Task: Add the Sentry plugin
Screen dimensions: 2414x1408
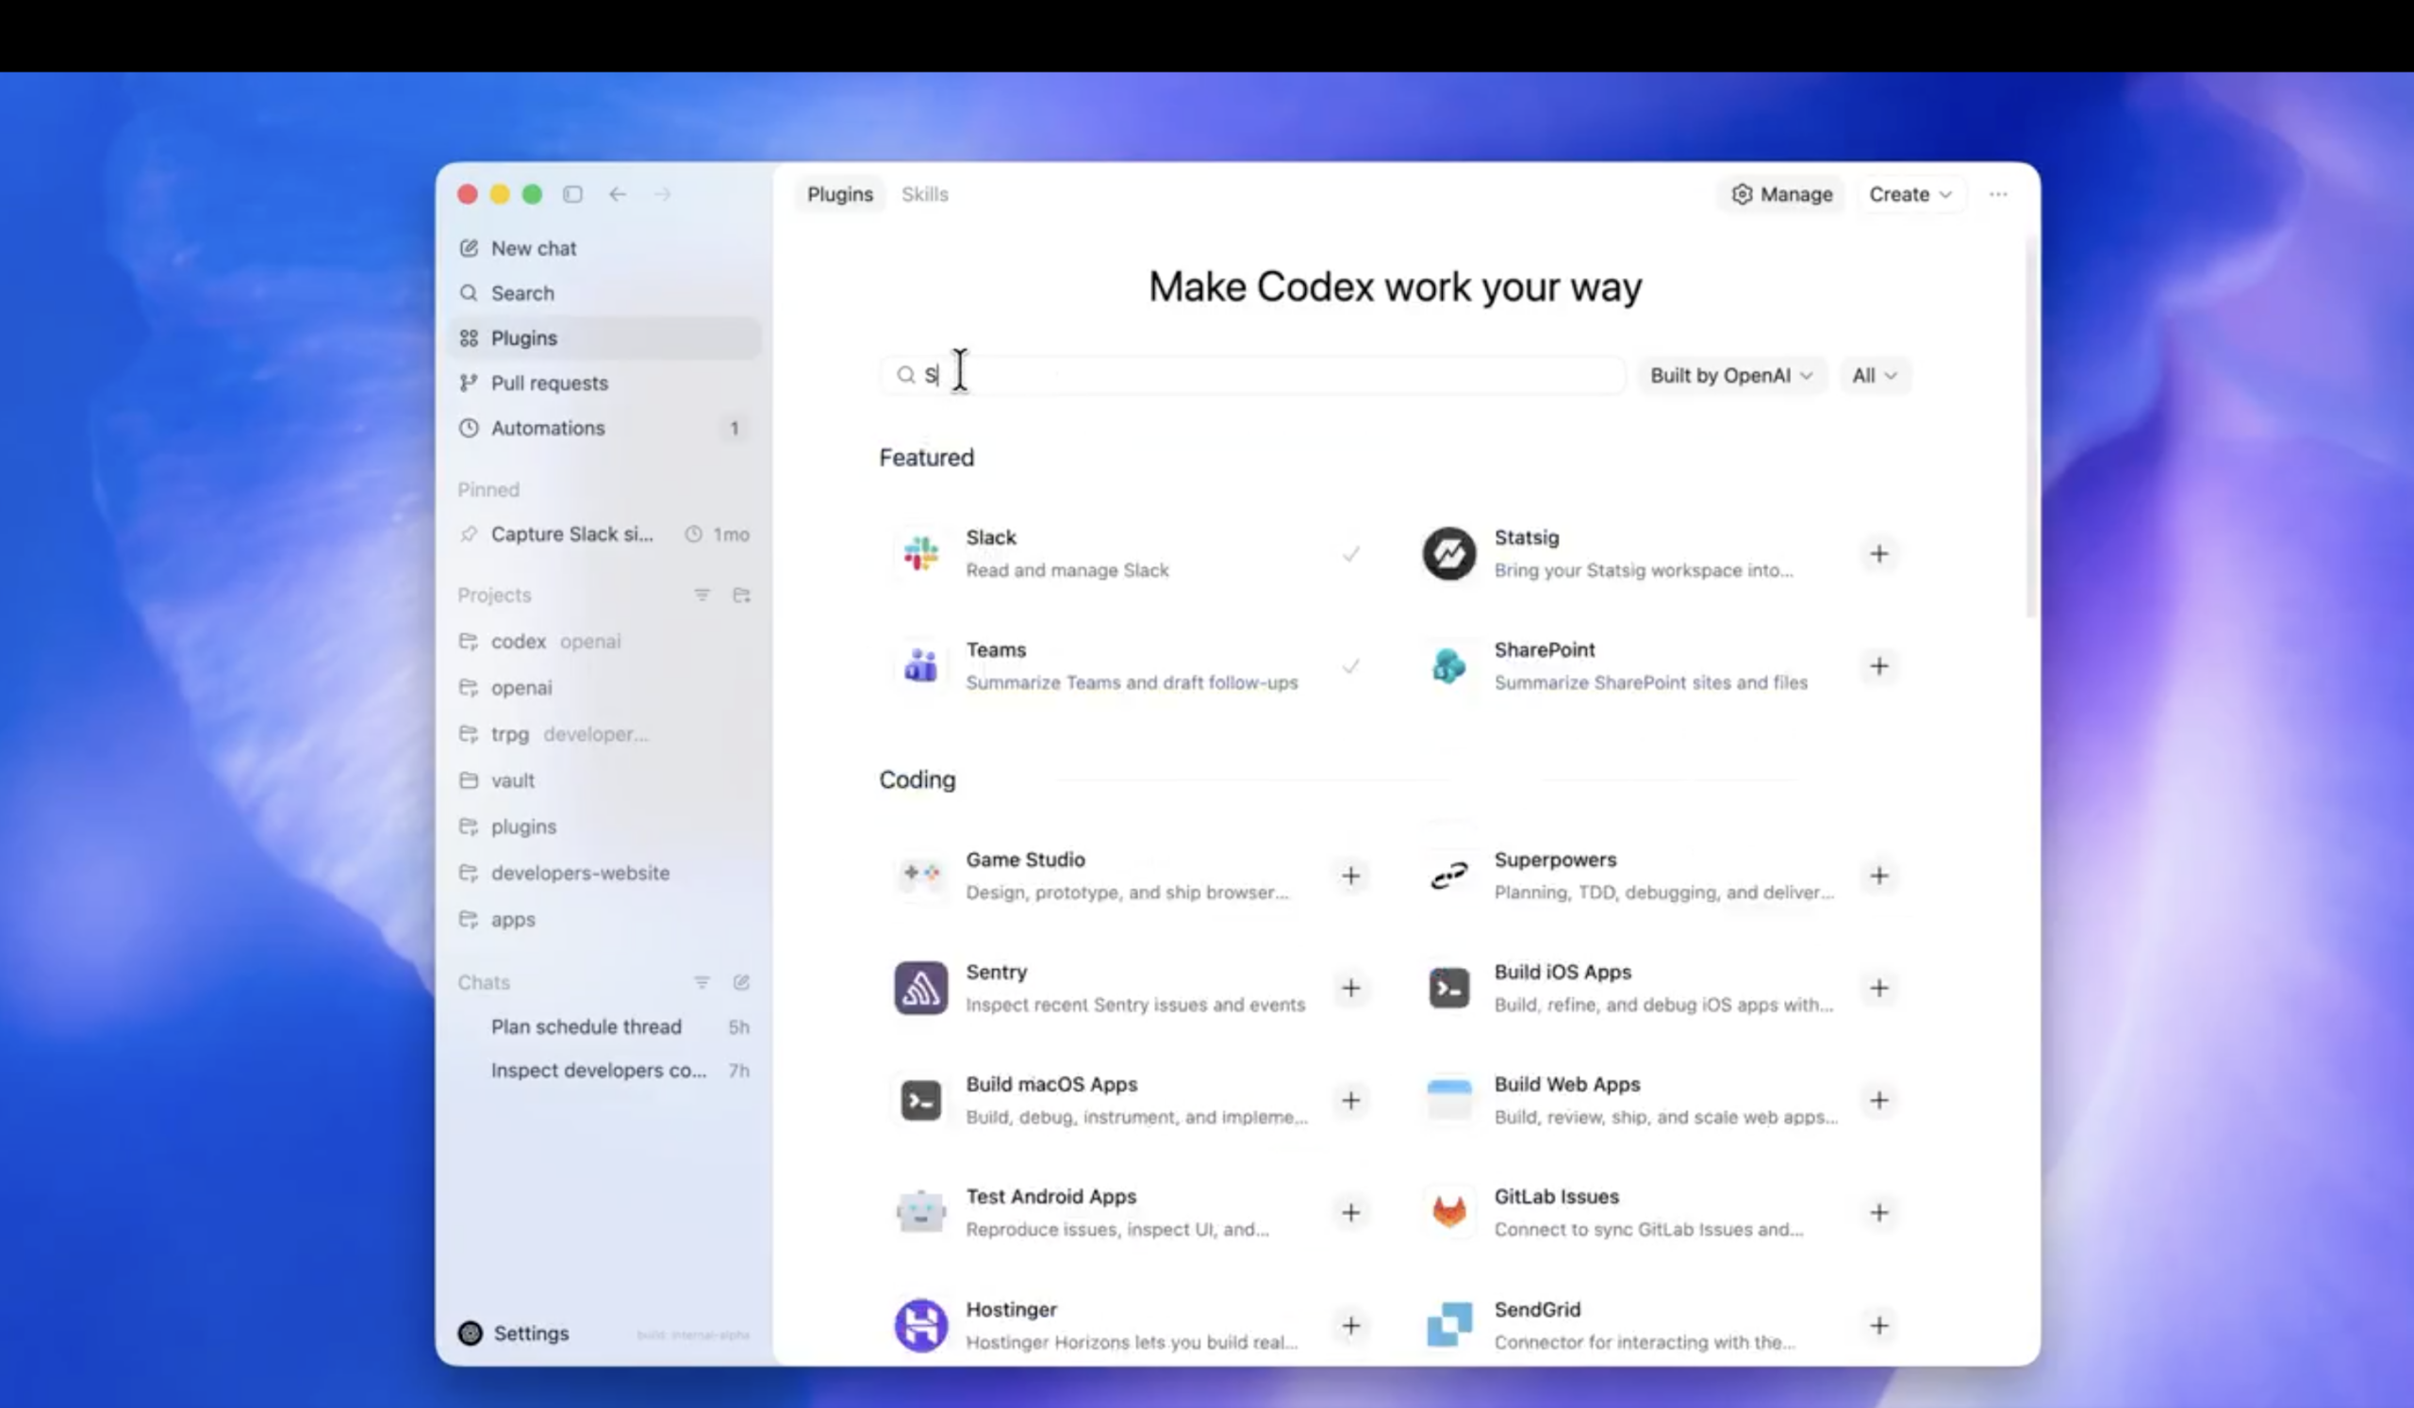Action: click(x=1350, y=988)
